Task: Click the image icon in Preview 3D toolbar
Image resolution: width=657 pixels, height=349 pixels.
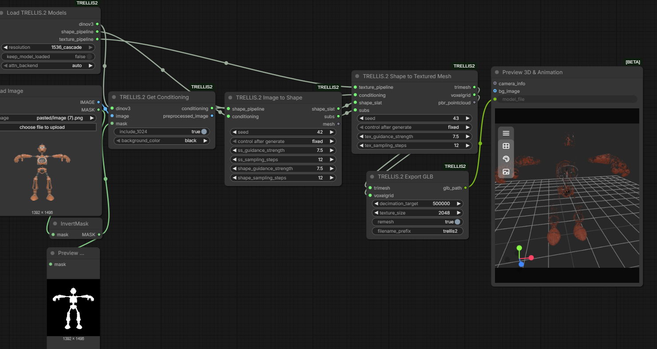Action: click(x=506, y=172)
